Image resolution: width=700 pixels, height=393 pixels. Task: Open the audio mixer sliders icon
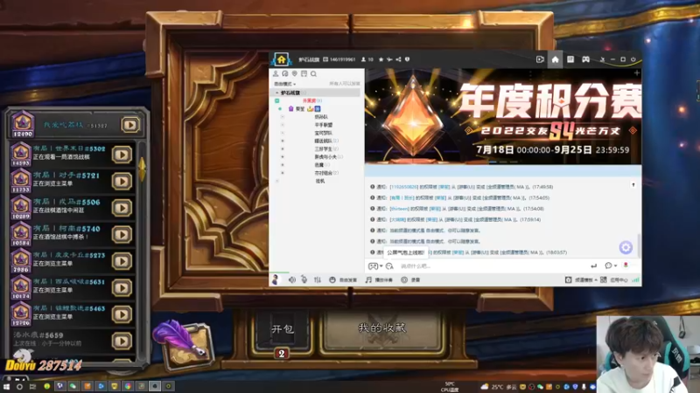(x=318, y=279)
